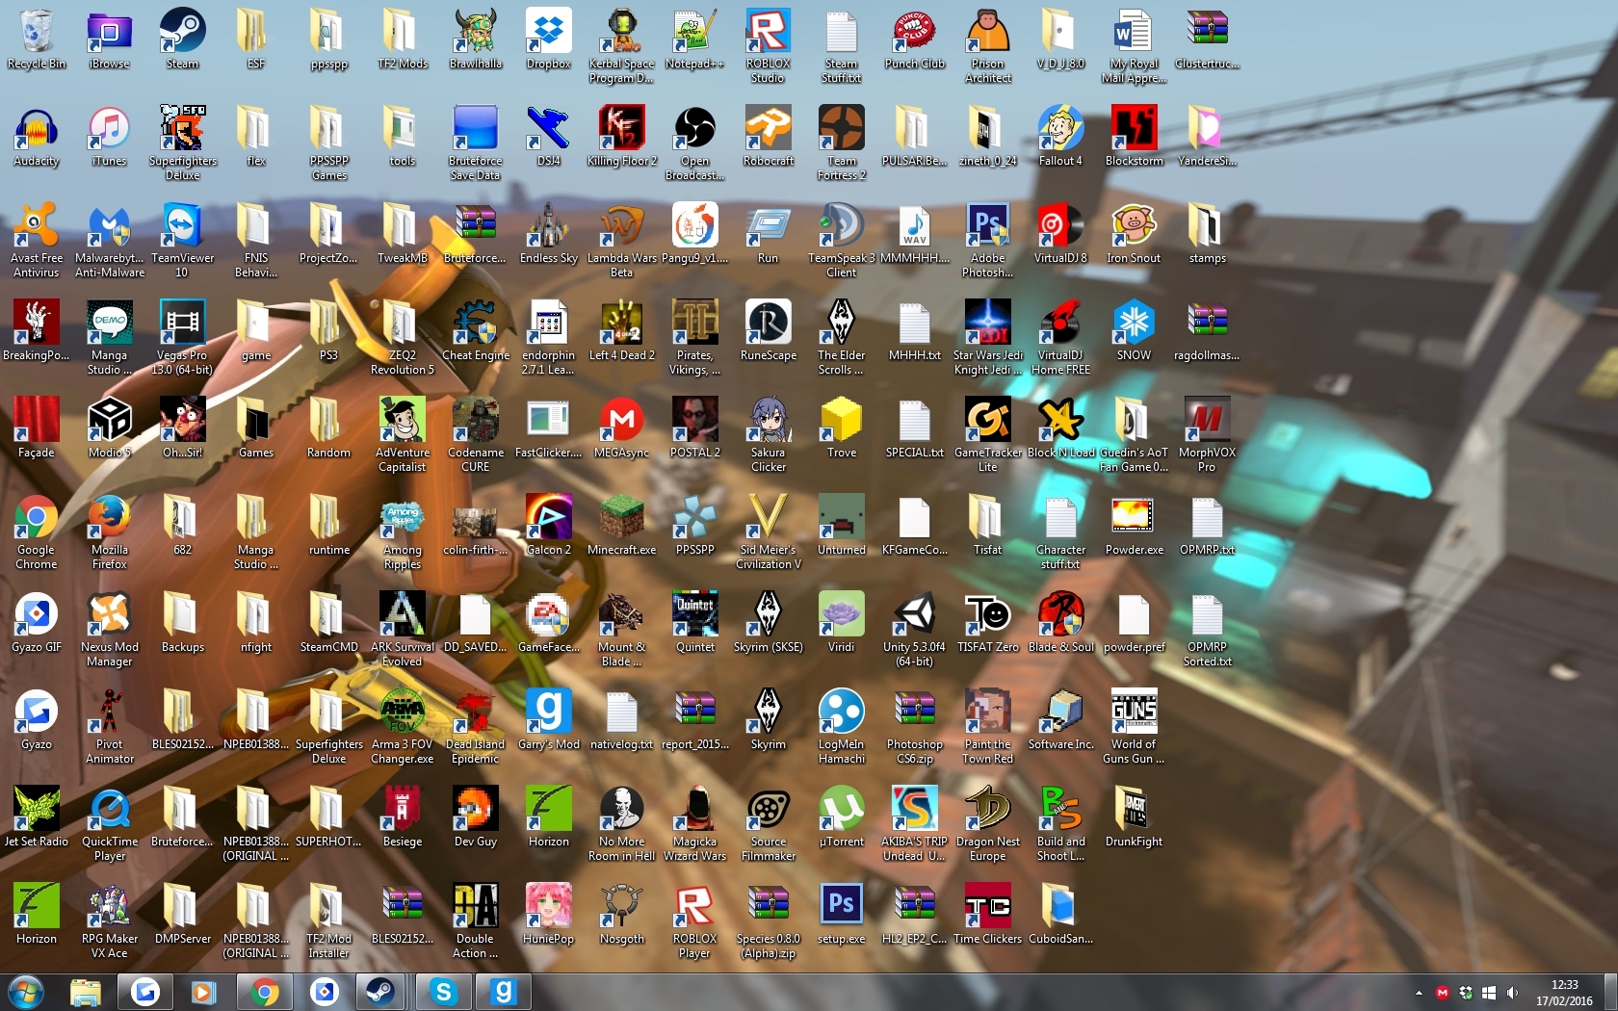Click the Pivot Animator desktop shortcut

pyautogui.click(x=110, y=727)
